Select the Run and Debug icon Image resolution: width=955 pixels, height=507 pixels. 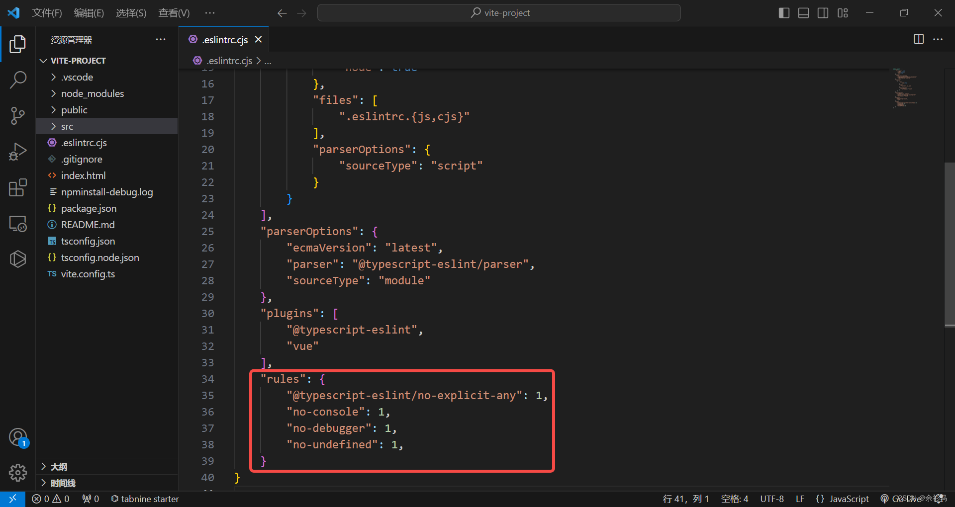(x=18, y=151)
